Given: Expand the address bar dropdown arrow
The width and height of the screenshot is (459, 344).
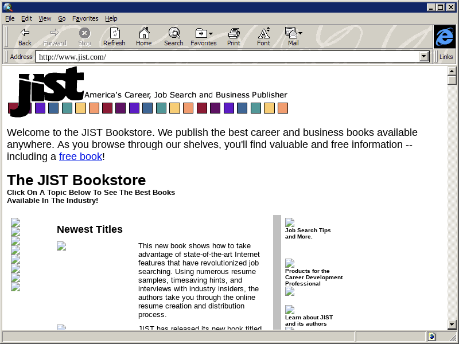Looking at the screenshot, I should click(424, 57).
